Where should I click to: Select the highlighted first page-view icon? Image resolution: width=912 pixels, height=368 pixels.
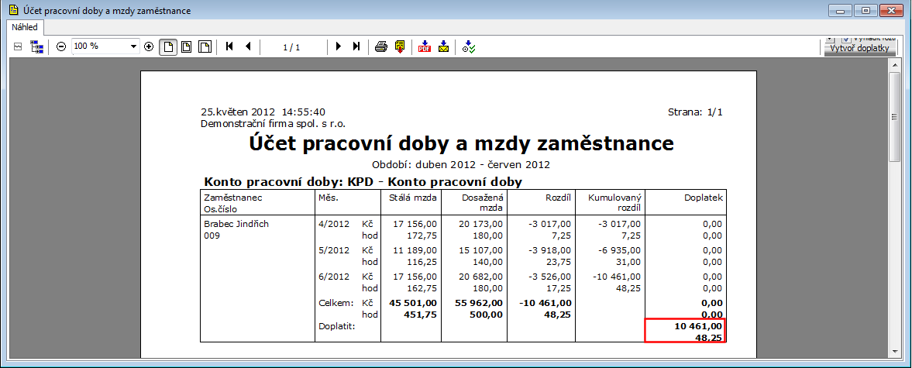point(169,47)
